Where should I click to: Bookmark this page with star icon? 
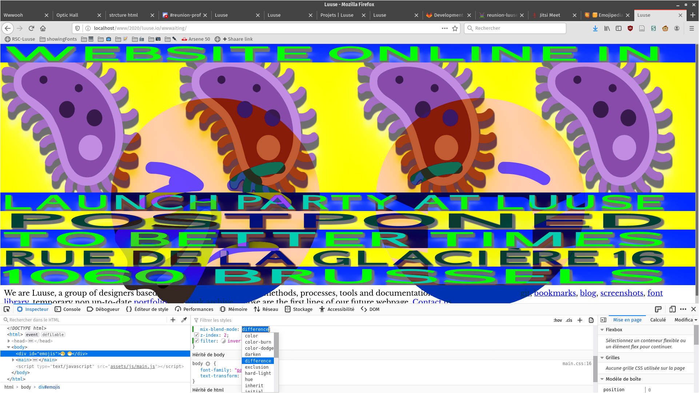point(455,28)
